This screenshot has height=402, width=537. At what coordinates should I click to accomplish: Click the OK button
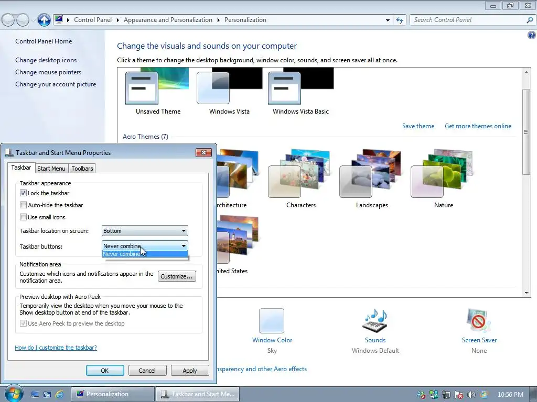[x=105, y=371]
